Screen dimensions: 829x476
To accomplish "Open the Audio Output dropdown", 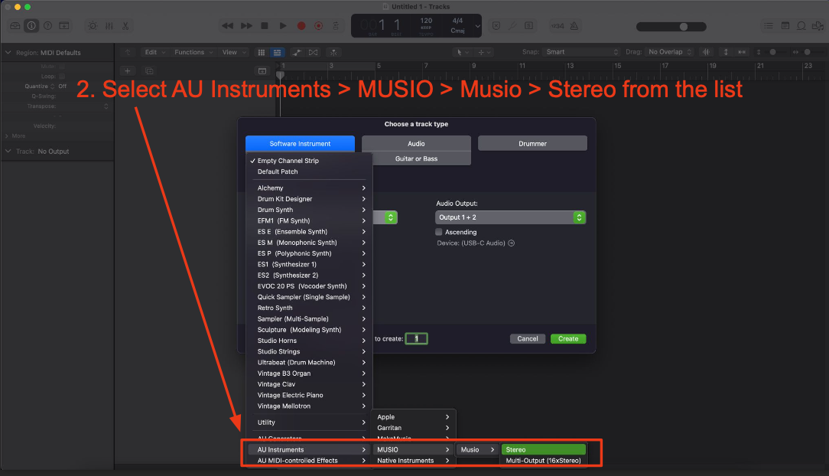I will (510, 217).
